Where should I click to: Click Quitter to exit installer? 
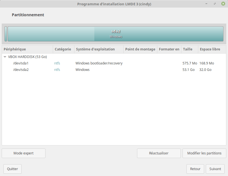pos(12,169)
